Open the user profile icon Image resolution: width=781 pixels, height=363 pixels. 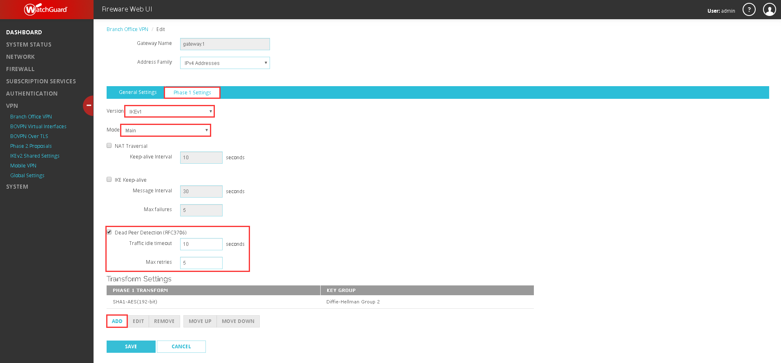coord(770,9)
